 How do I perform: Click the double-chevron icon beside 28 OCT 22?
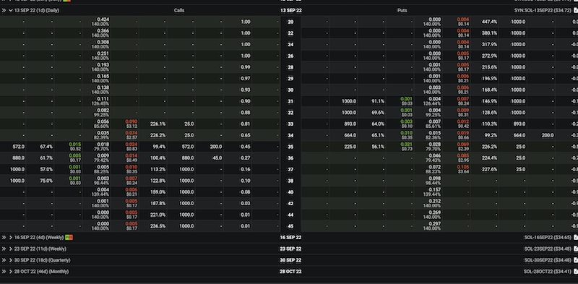coord(4,272)
